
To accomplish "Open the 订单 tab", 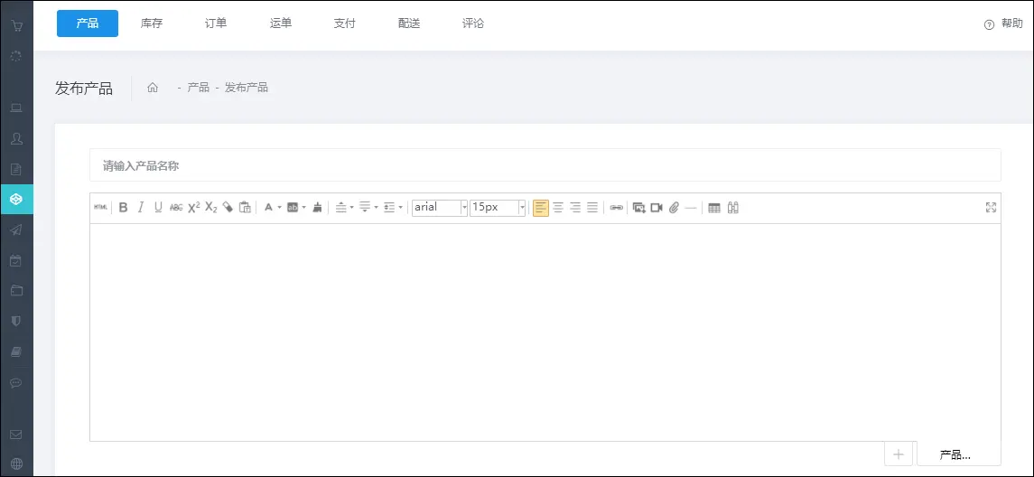I will (x=216, y=23).
